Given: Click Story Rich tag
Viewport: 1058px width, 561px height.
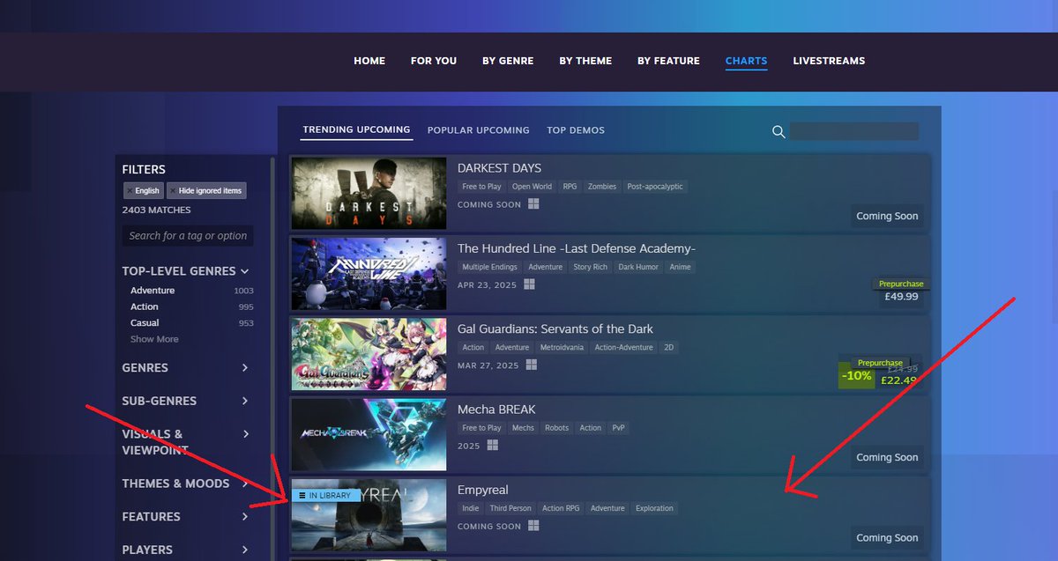Looking at the screenshot, I should 590,267.
